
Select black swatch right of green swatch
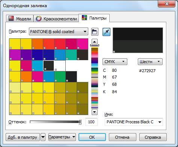71,77
